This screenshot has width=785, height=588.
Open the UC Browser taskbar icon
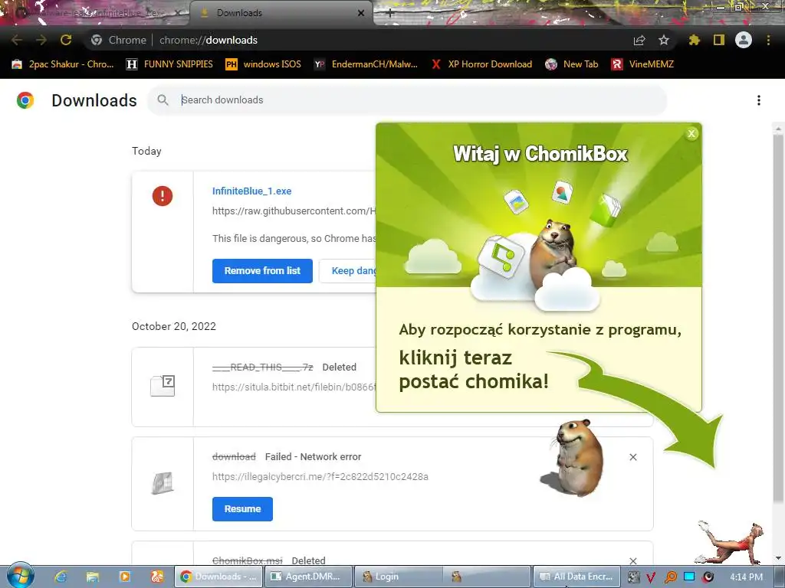pos(156,577)
